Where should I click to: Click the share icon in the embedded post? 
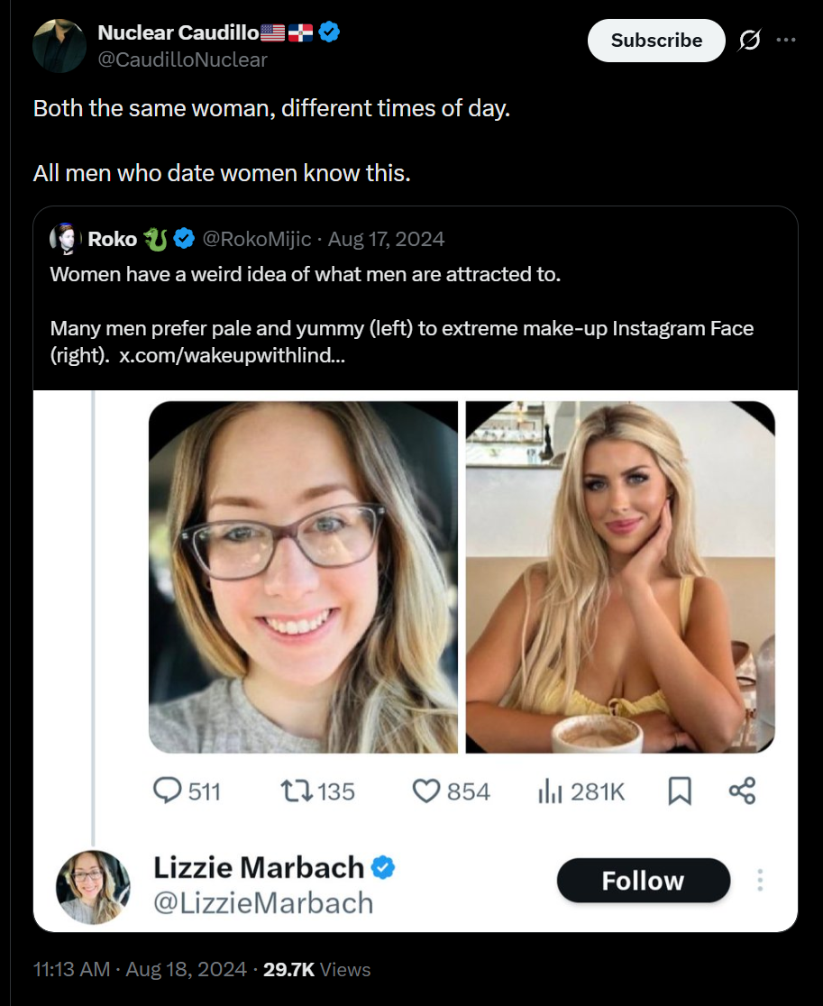(742, 791)
